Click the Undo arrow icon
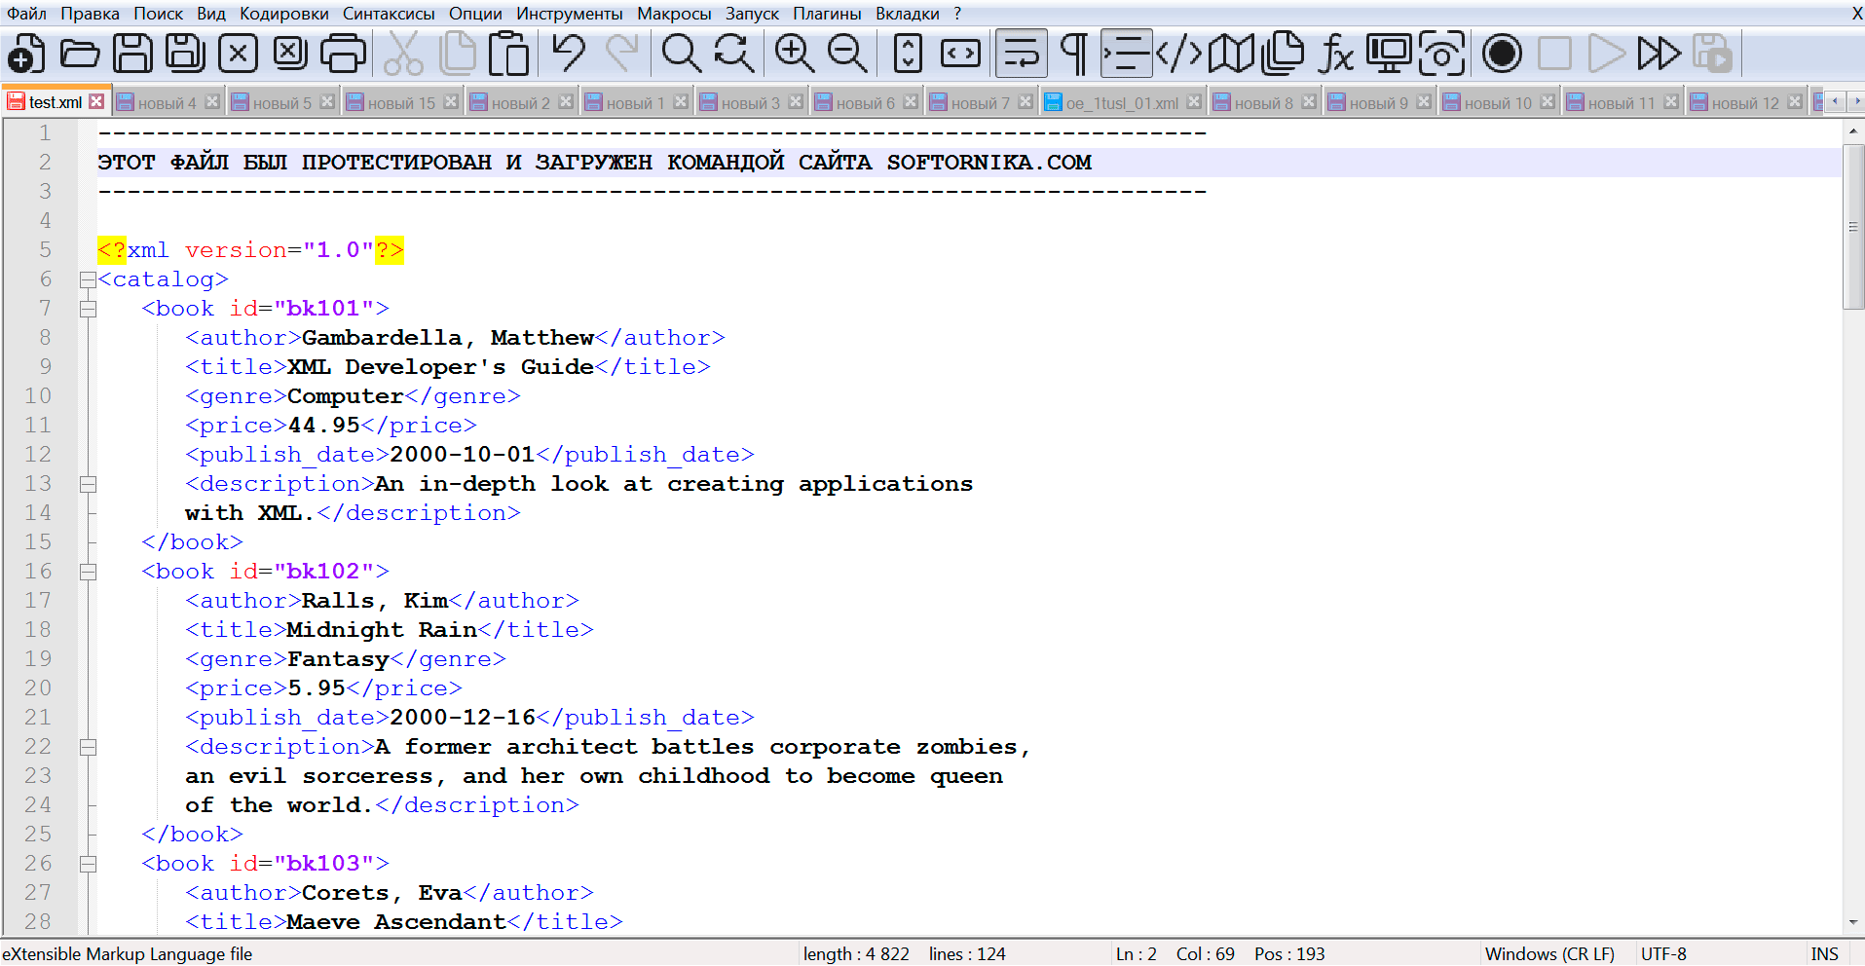The width and height of the screenshot is (1865, 966). tap(569, 54)
